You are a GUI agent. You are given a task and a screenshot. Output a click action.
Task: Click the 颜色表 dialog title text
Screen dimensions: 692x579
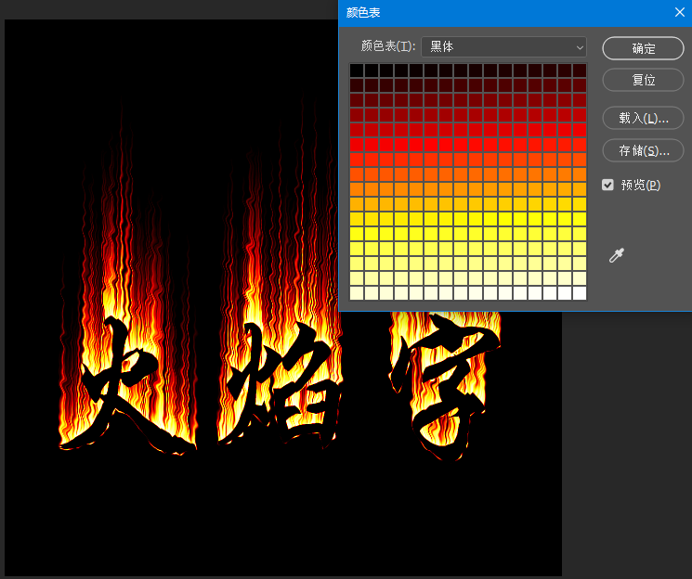(x=363, y=12)
